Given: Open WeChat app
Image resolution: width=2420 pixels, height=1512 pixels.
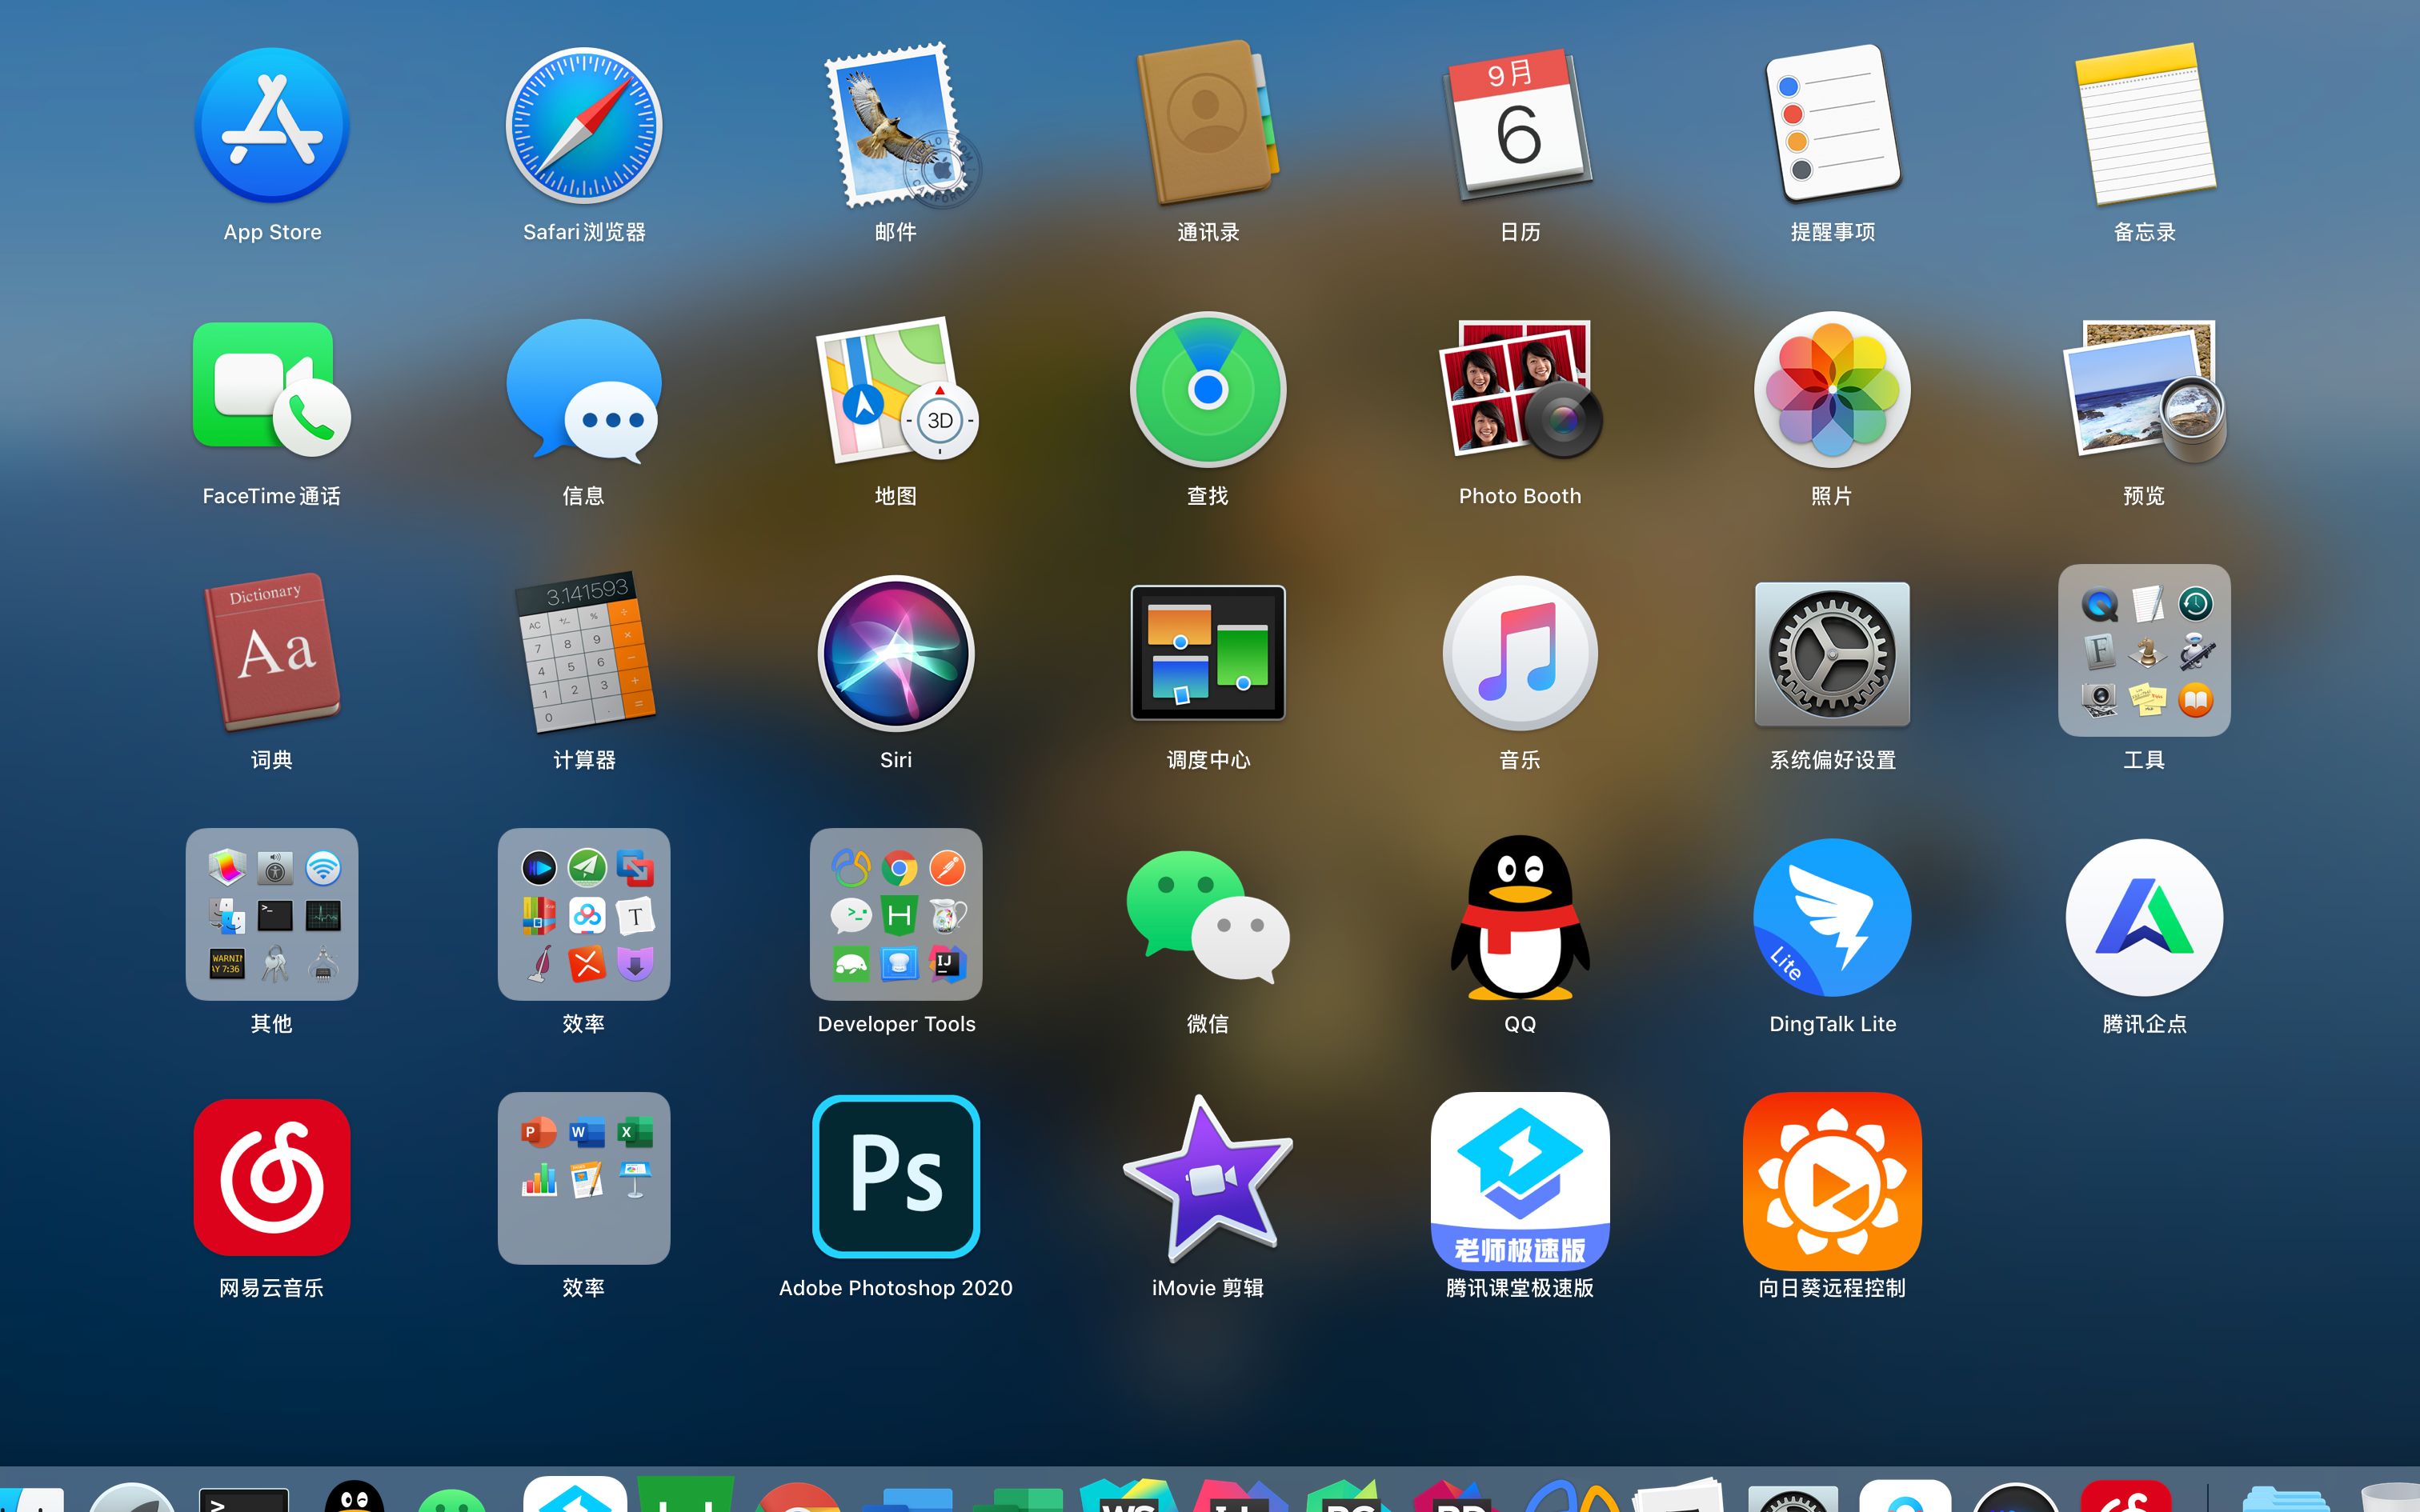Looking at the screenshot, I should click(x=1208, y=916).
